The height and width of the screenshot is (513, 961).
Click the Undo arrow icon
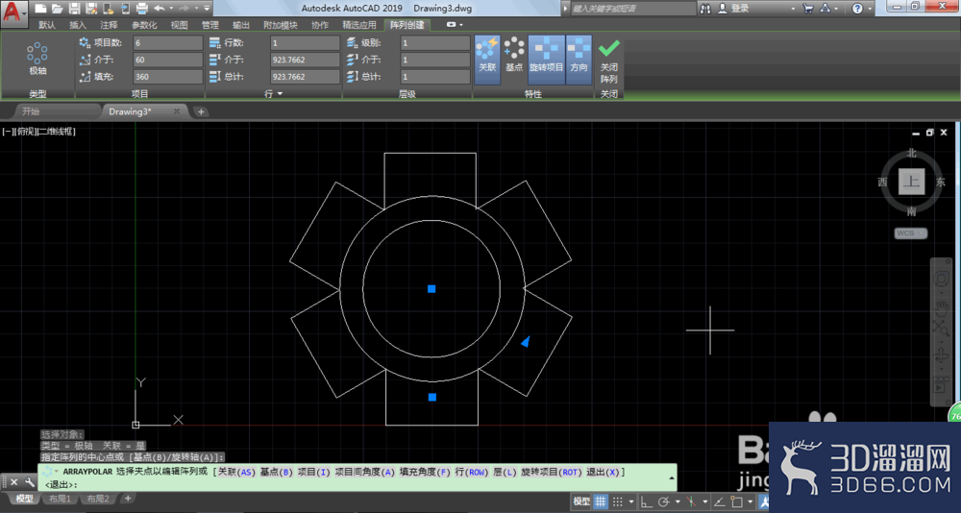[160, 9]
